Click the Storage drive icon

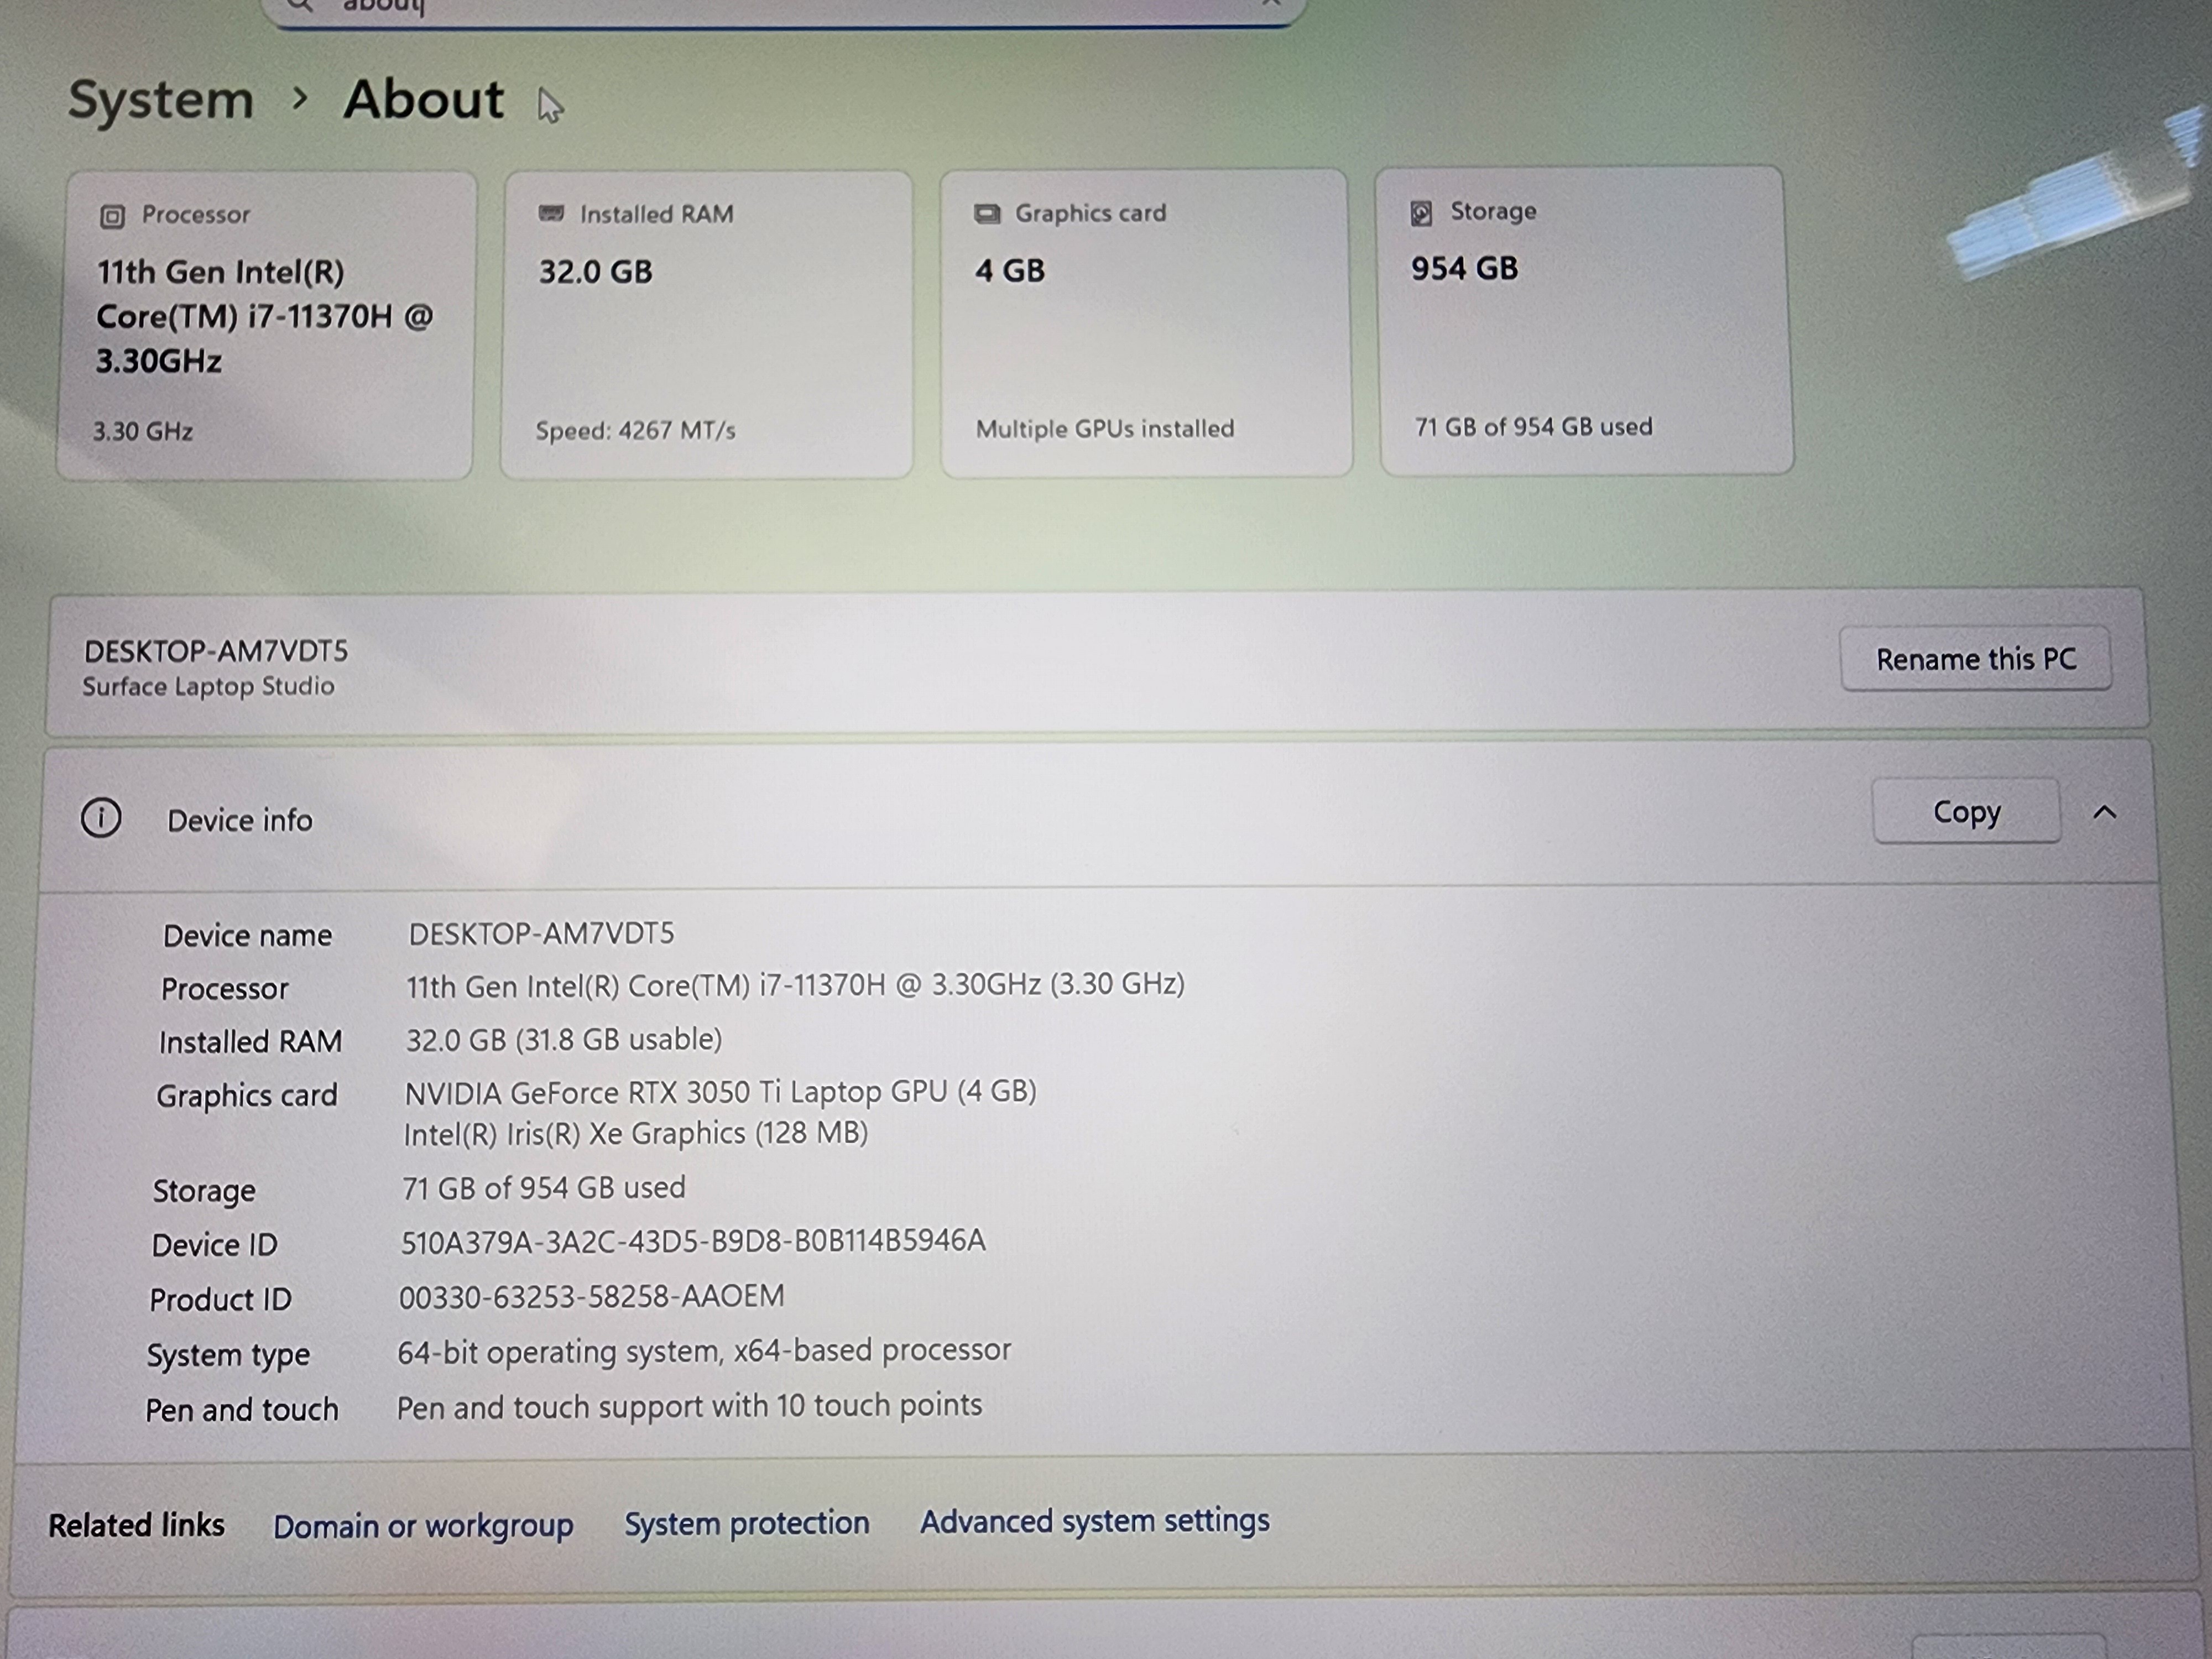coord(1421,212)
